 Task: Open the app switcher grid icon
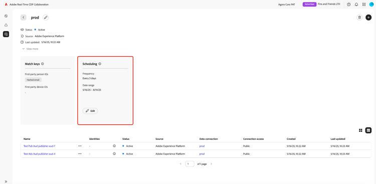pos(364,5)
